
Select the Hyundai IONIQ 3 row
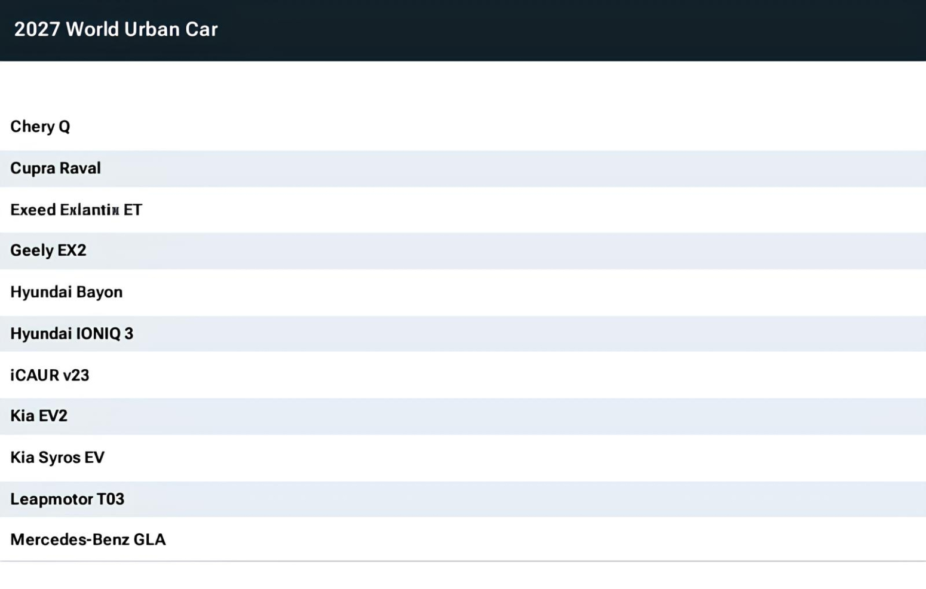[x=463, y=333]
